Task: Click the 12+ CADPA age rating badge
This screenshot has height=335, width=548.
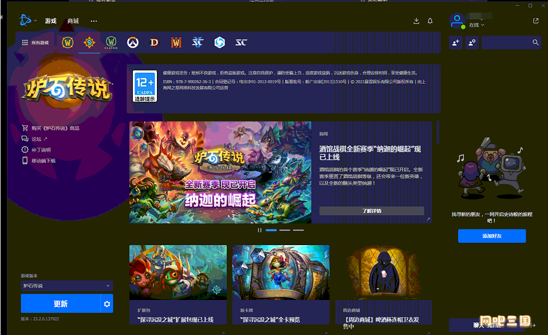Action: 145,86
